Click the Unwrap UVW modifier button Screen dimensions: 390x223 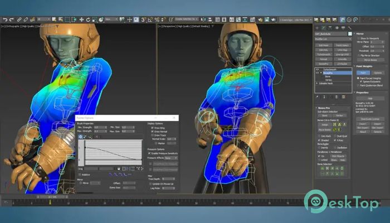pyautogui.click(x=342, y=55)
